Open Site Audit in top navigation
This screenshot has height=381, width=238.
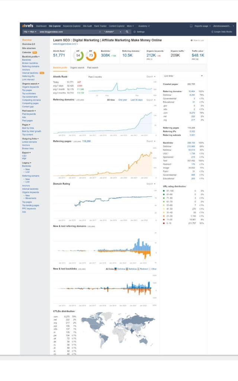click(x=87, y=26)
